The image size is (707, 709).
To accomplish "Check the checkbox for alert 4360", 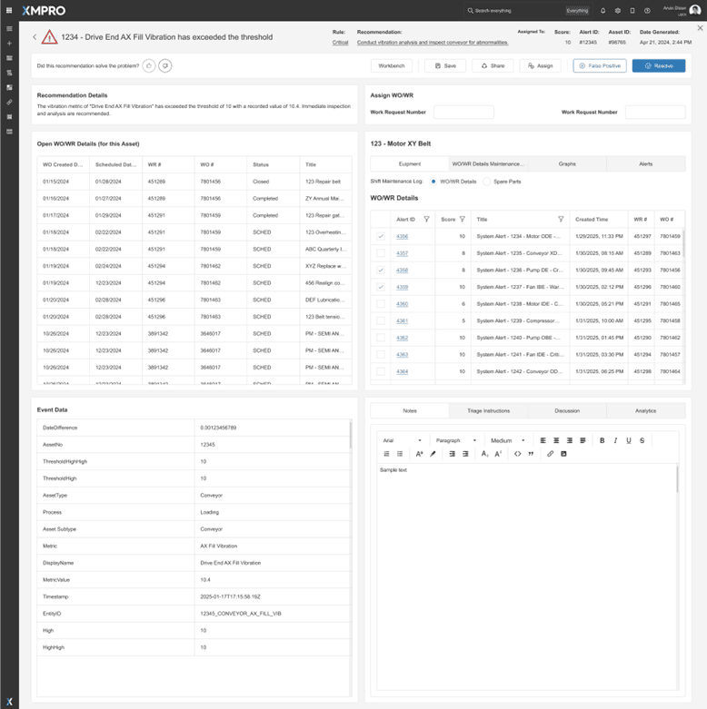I will [381, 304].
